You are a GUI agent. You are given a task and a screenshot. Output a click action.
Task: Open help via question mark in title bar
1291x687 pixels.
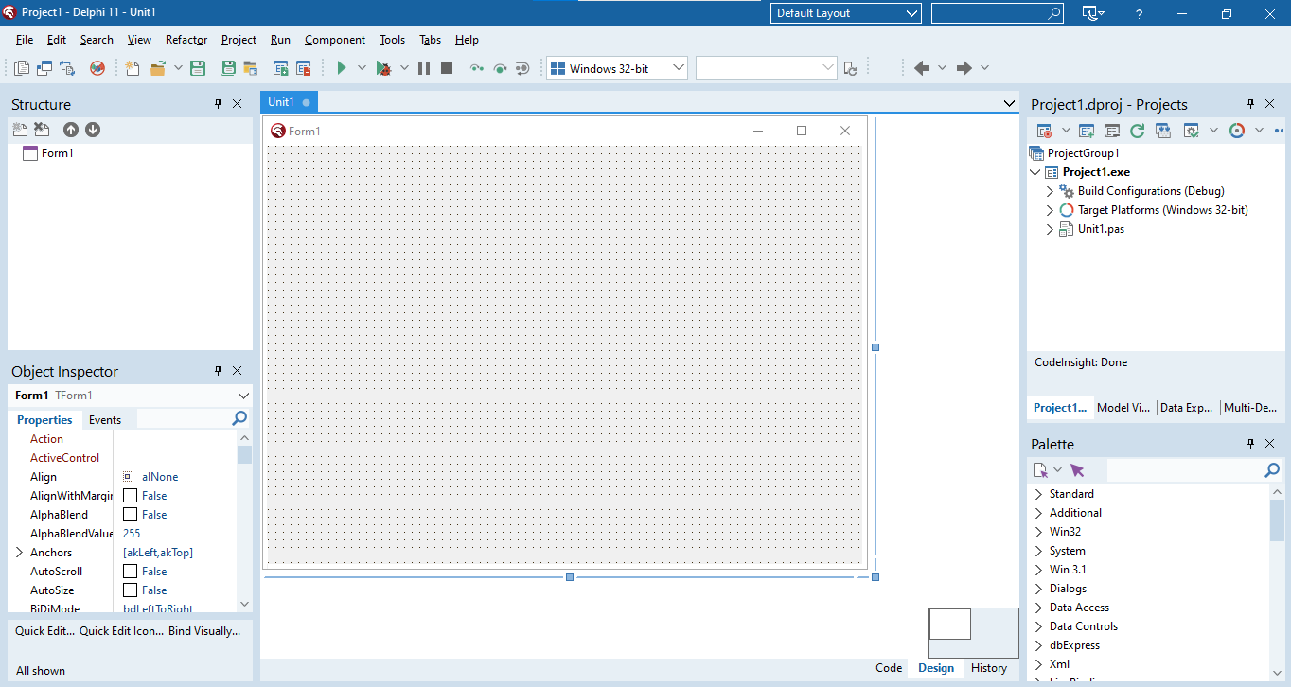[1140, 13]
